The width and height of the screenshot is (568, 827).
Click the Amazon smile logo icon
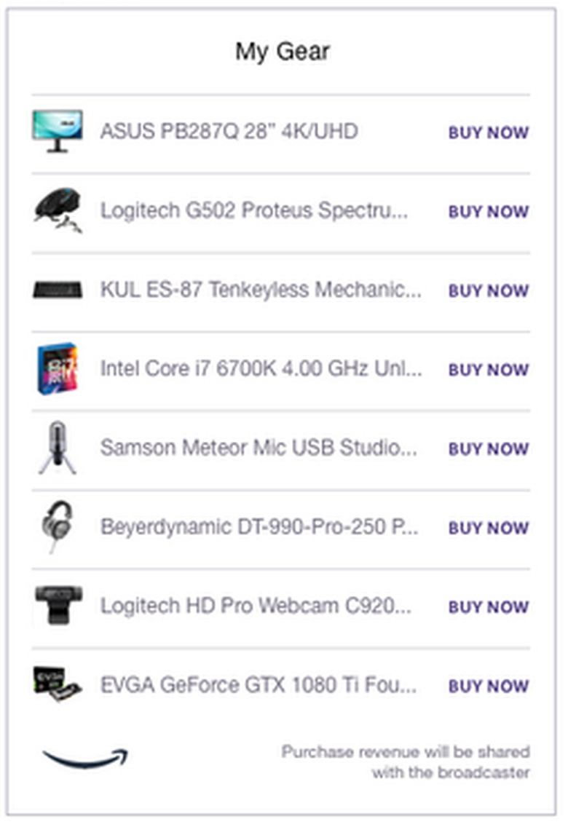click(x=84, y=759)
